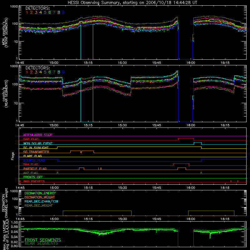Click the vertical Flags axis title
This screenshot has width=250, height=250.
coord(12,156)
